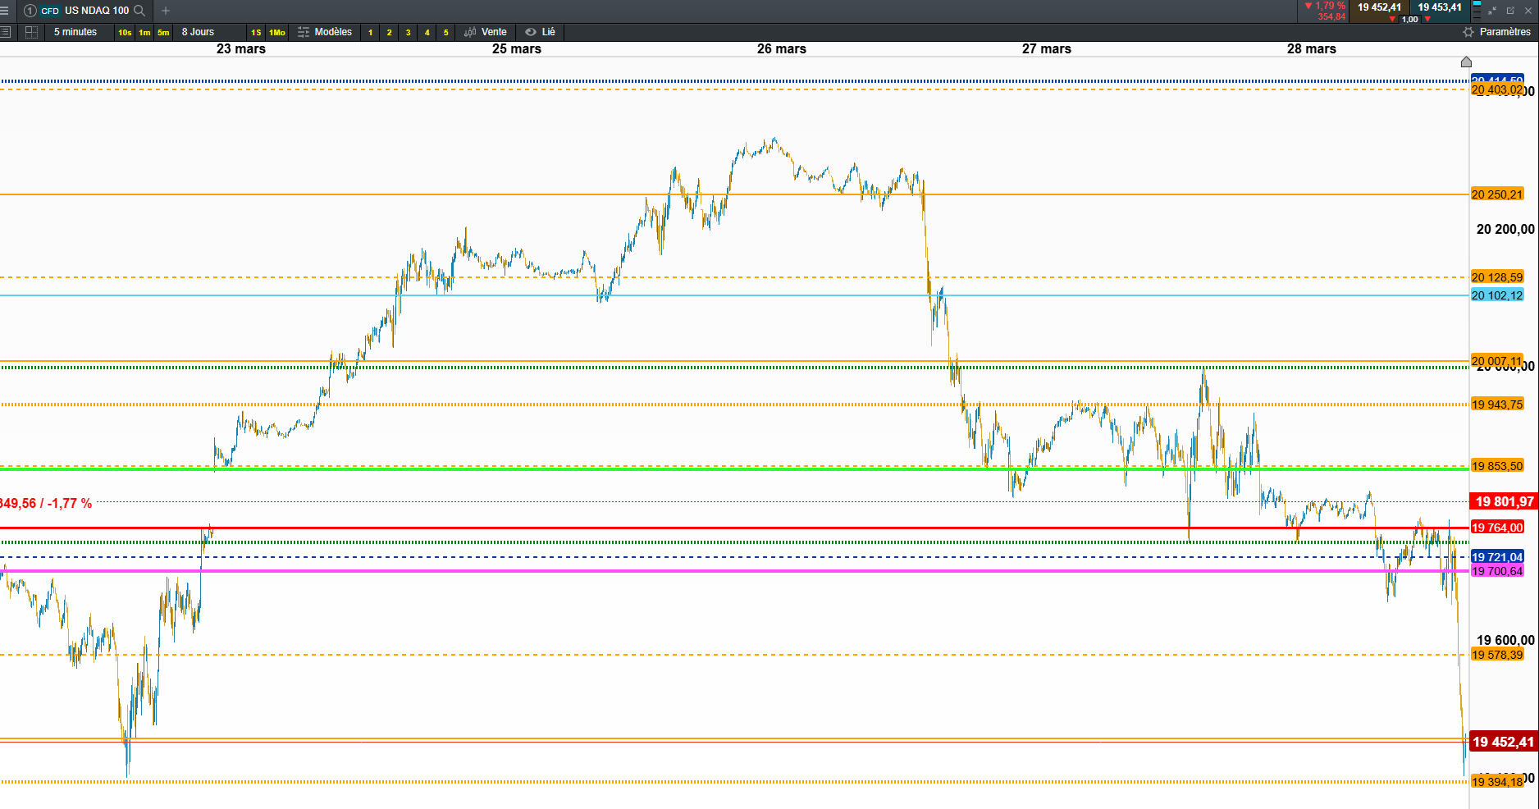Click the magenta 19 700,64 price line label

(1497, 571)
